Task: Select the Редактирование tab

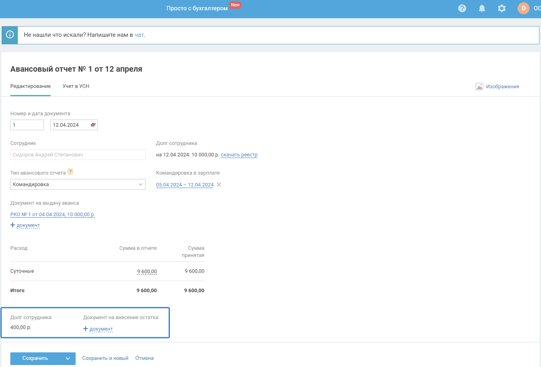Action: [x=30, y=86]
